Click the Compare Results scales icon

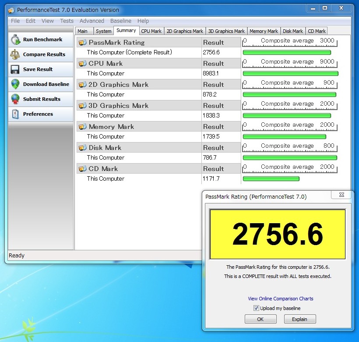pyautogui.click(x=15, y=54)
